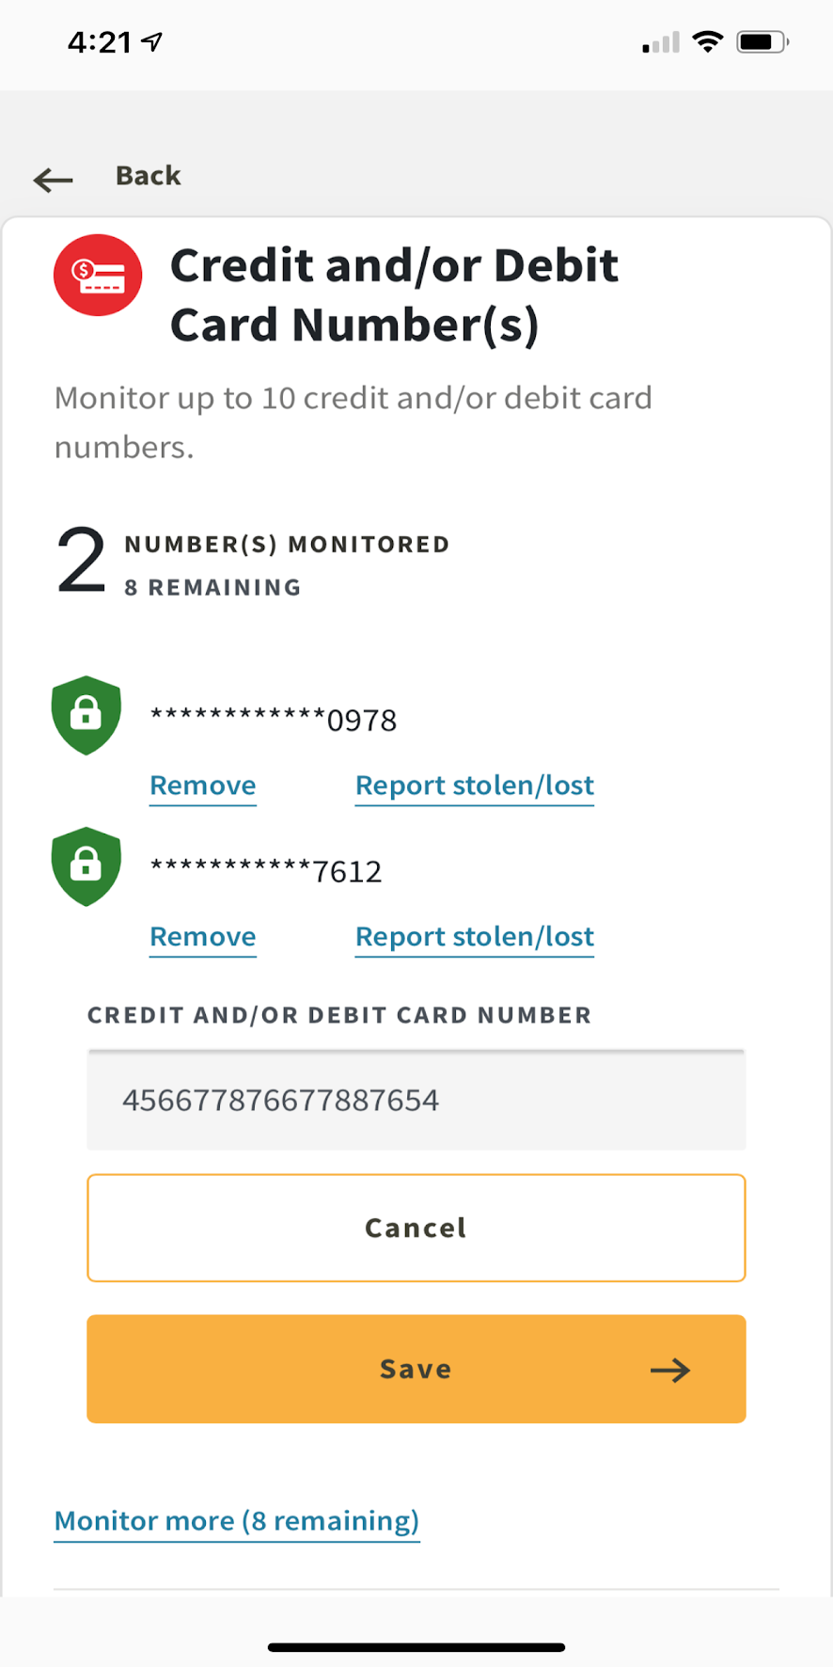The image size is (833, 1667).
Task: Tap the location arrow beside the time
Action: click(152, 41)
